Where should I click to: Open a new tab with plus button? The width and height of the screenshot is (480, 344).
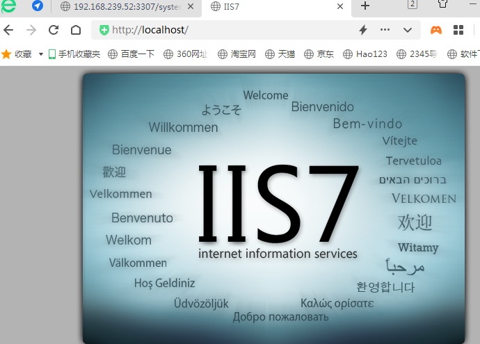coord(365,6)
